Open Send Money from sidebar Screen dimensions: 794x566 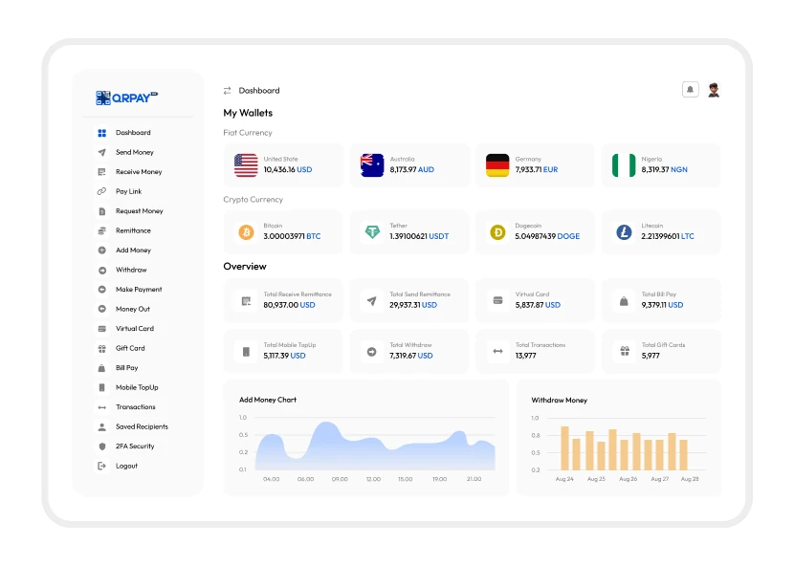134,152
